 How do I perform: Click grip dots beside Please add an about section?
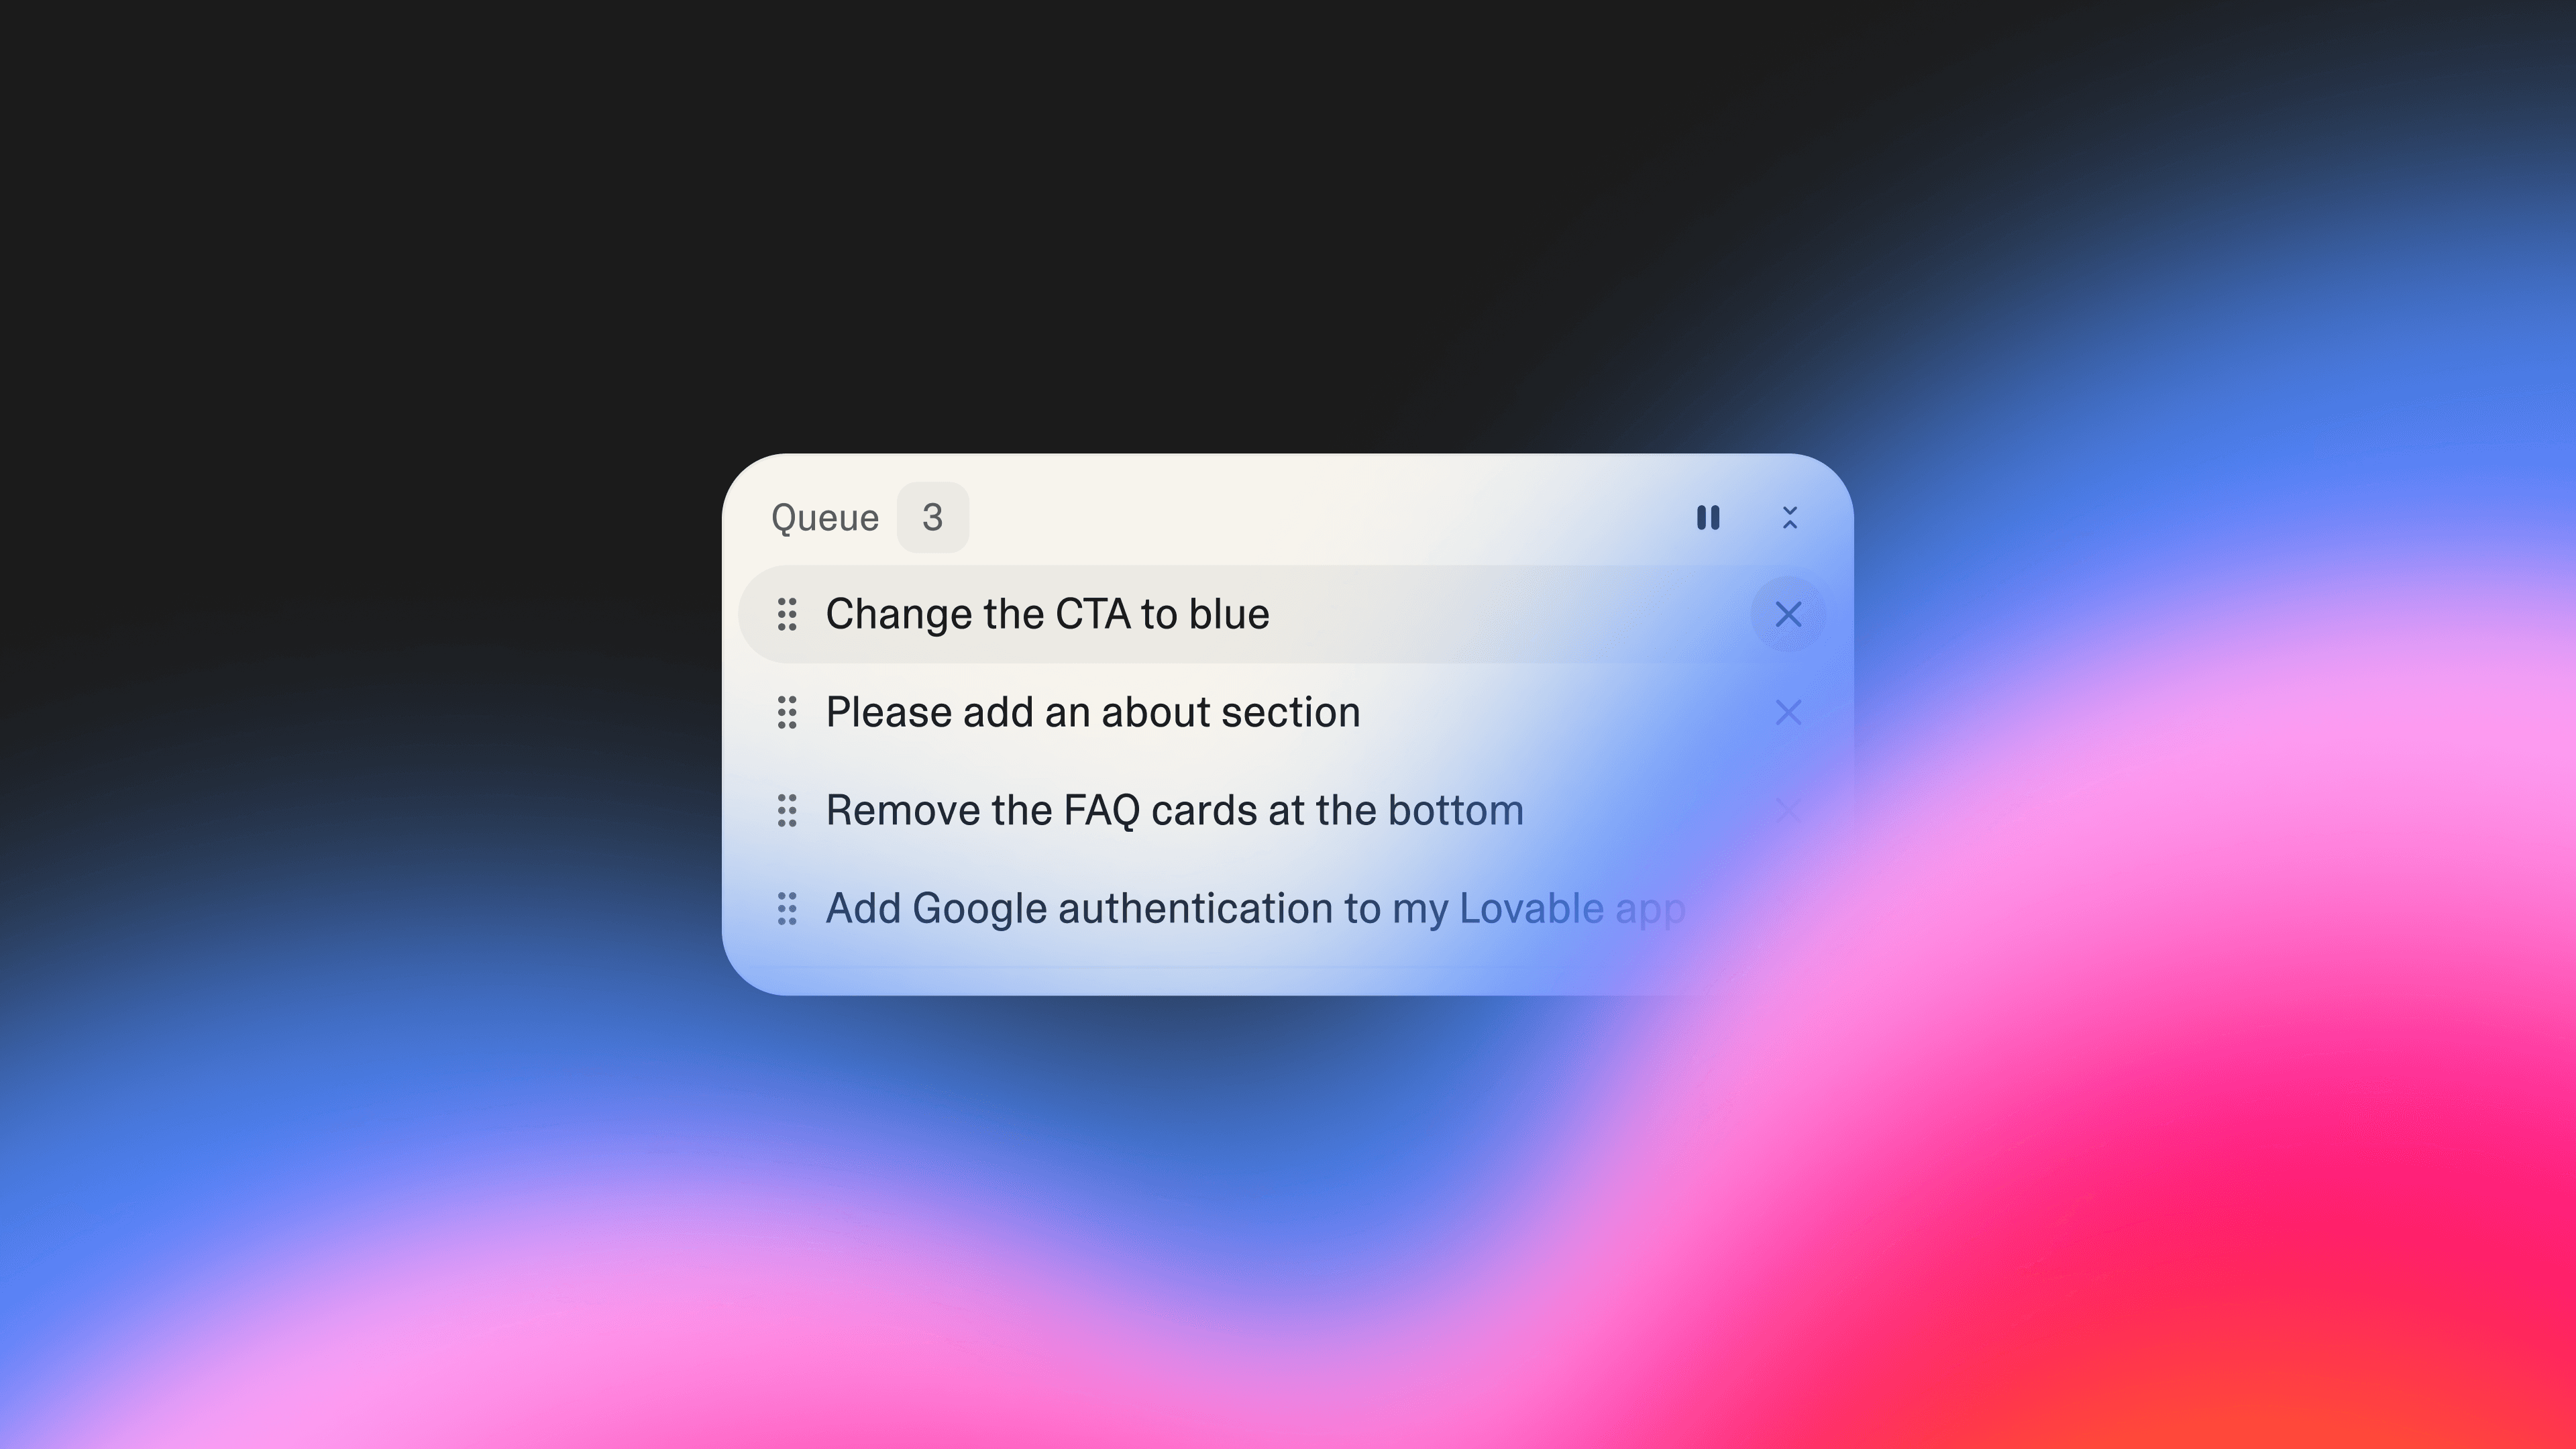coord(787,712)
